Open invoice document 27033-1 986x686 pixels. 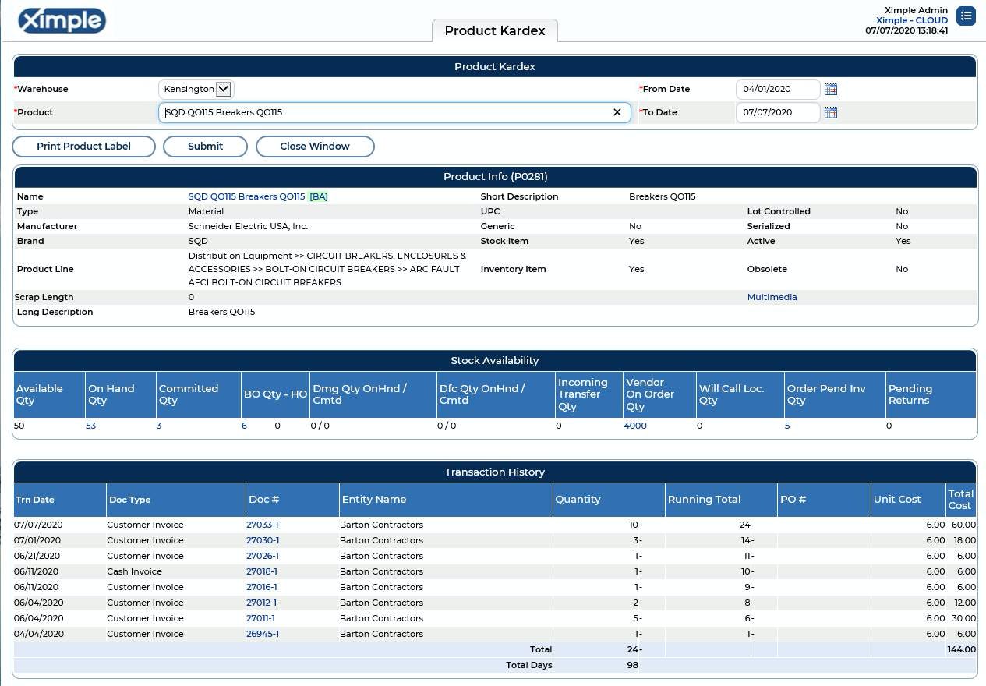263,525
